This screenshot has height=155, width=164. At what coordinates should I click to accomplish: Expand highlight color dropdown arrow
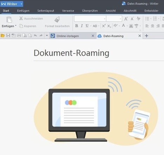[x=119, y=26]
